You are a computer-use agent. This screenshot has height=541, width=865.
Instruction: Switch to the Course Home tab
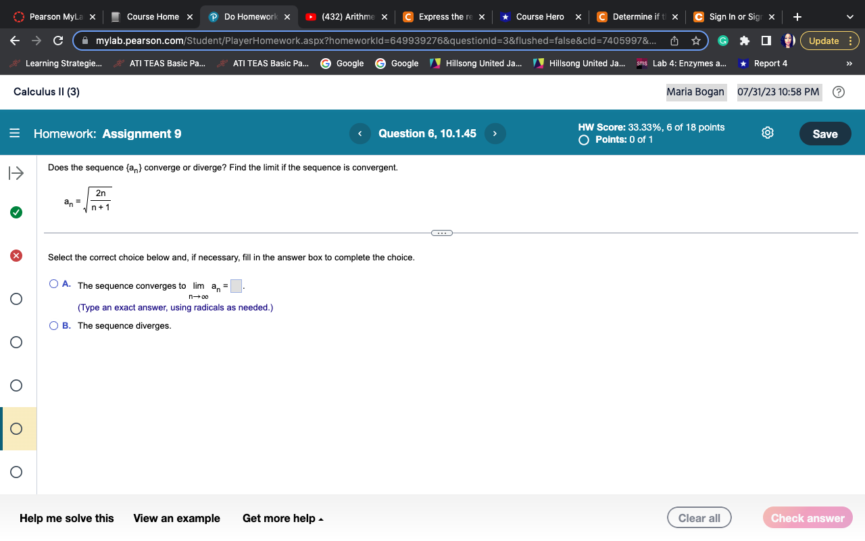click(x=154, y=16)
